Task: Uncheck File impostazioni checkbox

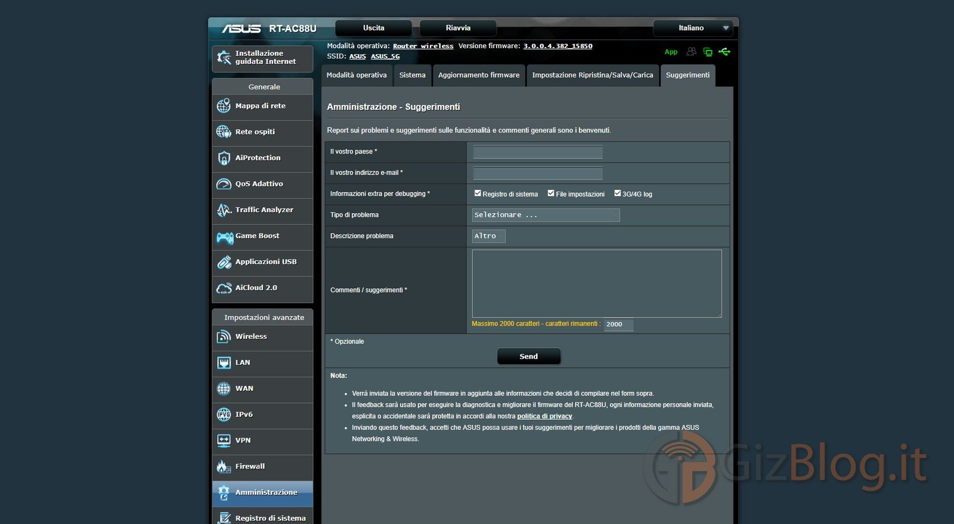Action: (551, 193)
